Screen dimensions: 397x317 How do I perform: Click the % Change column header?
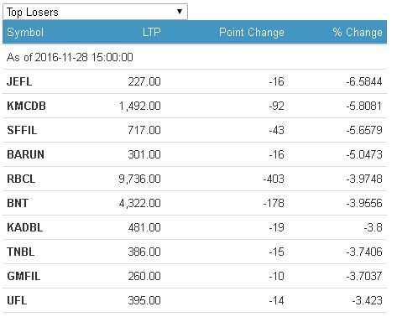click(358, 32)
